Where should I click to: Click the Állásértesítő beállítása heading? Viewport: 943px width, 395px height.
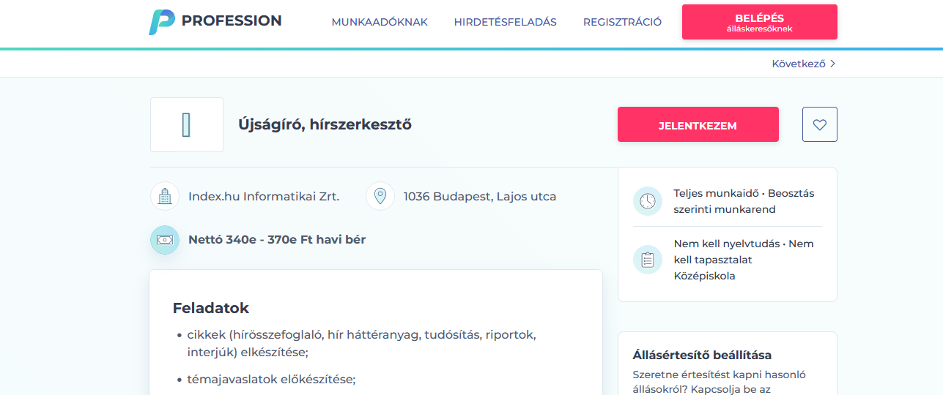(x=702, y=355)
